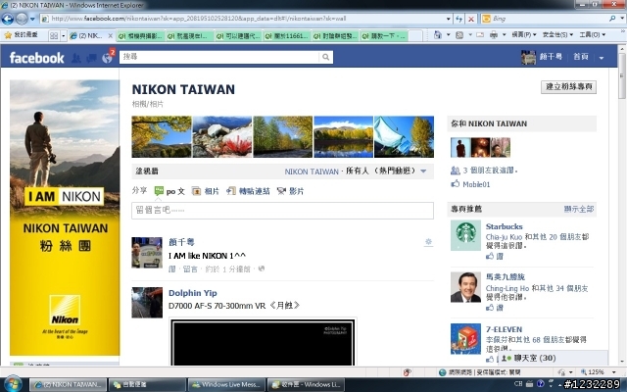Open the lake reflection photo thumbnail

tap(343, 136)
